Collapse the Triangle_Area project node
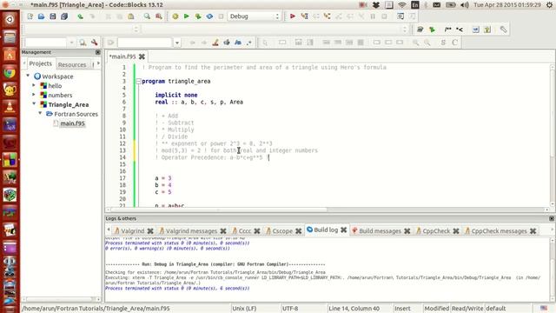This screenshot has height=313, width=556. coord(34,104)
